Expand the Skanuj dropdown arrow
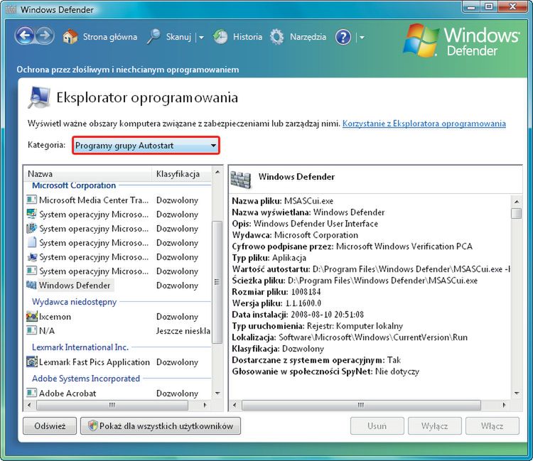Screen dimensions: 533x461 click(x=201, y=38)
